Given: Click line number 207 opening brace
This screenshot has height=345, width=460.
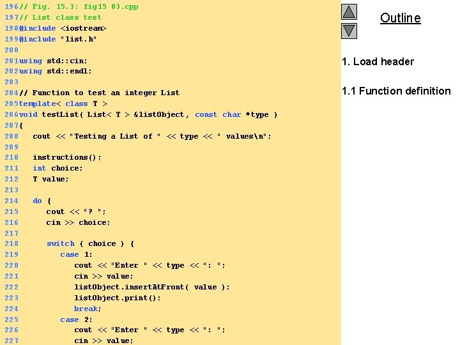Looking at the screenshot, I should 21,126.
